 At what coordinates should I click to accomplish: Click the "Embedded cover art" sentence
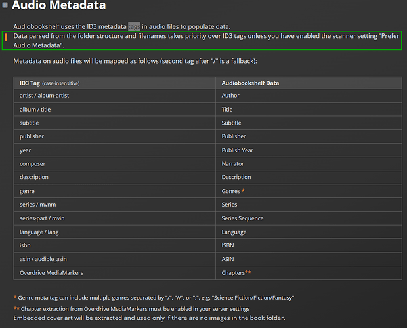[149, 318]
